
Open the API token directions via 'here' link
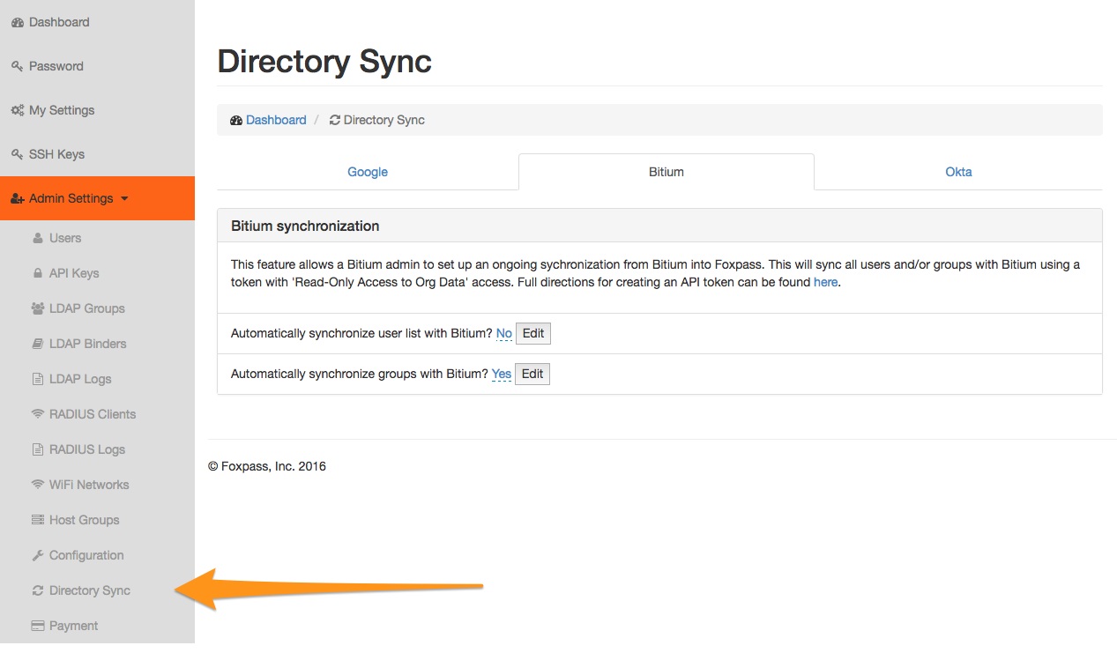click(825, 282)
